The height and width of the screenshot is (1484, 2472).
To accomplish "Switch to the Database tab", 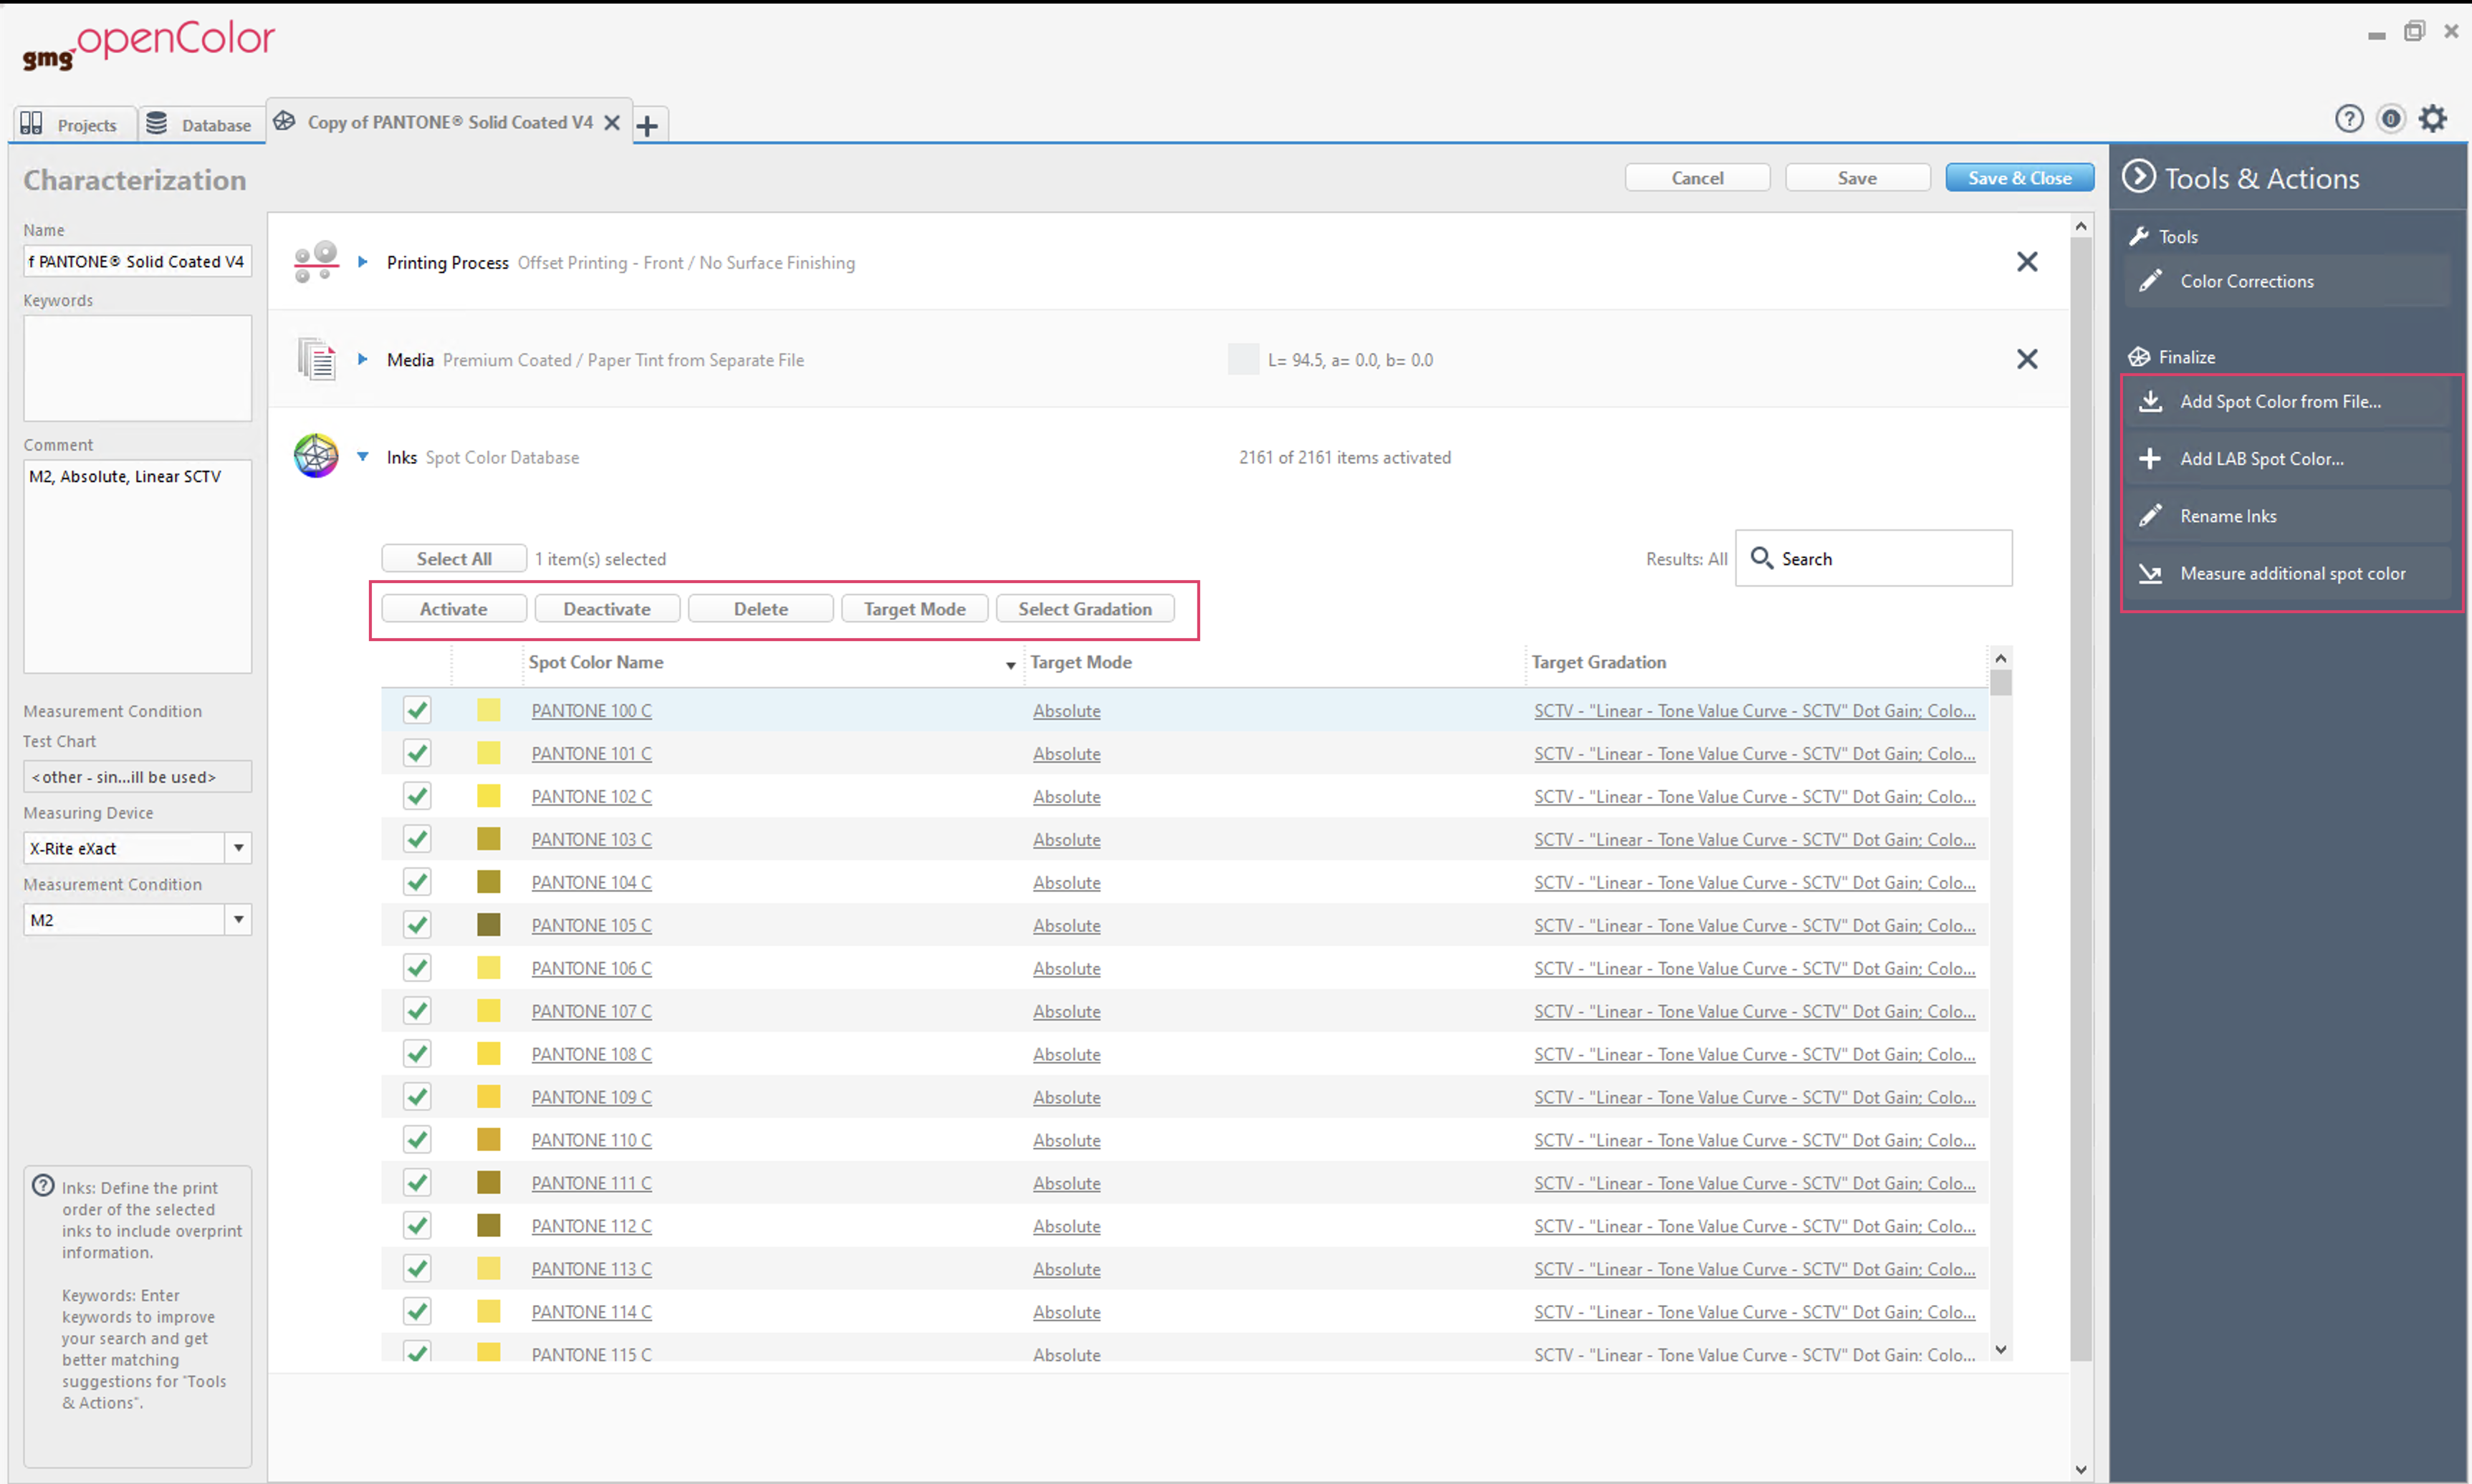I will point(201,124).
